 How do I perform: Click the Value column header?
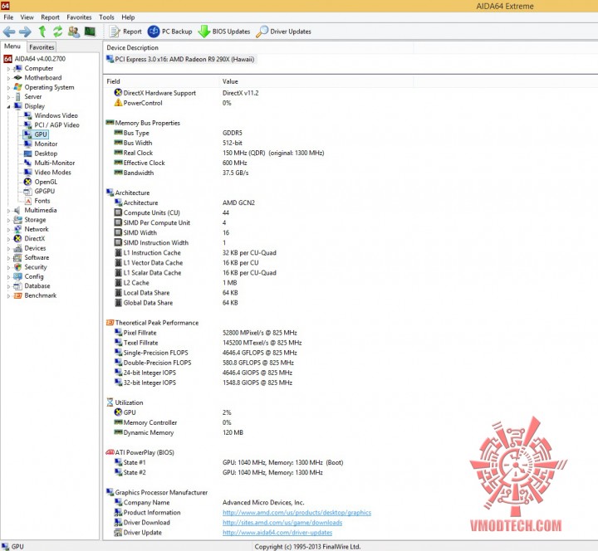tap(316, 81)
